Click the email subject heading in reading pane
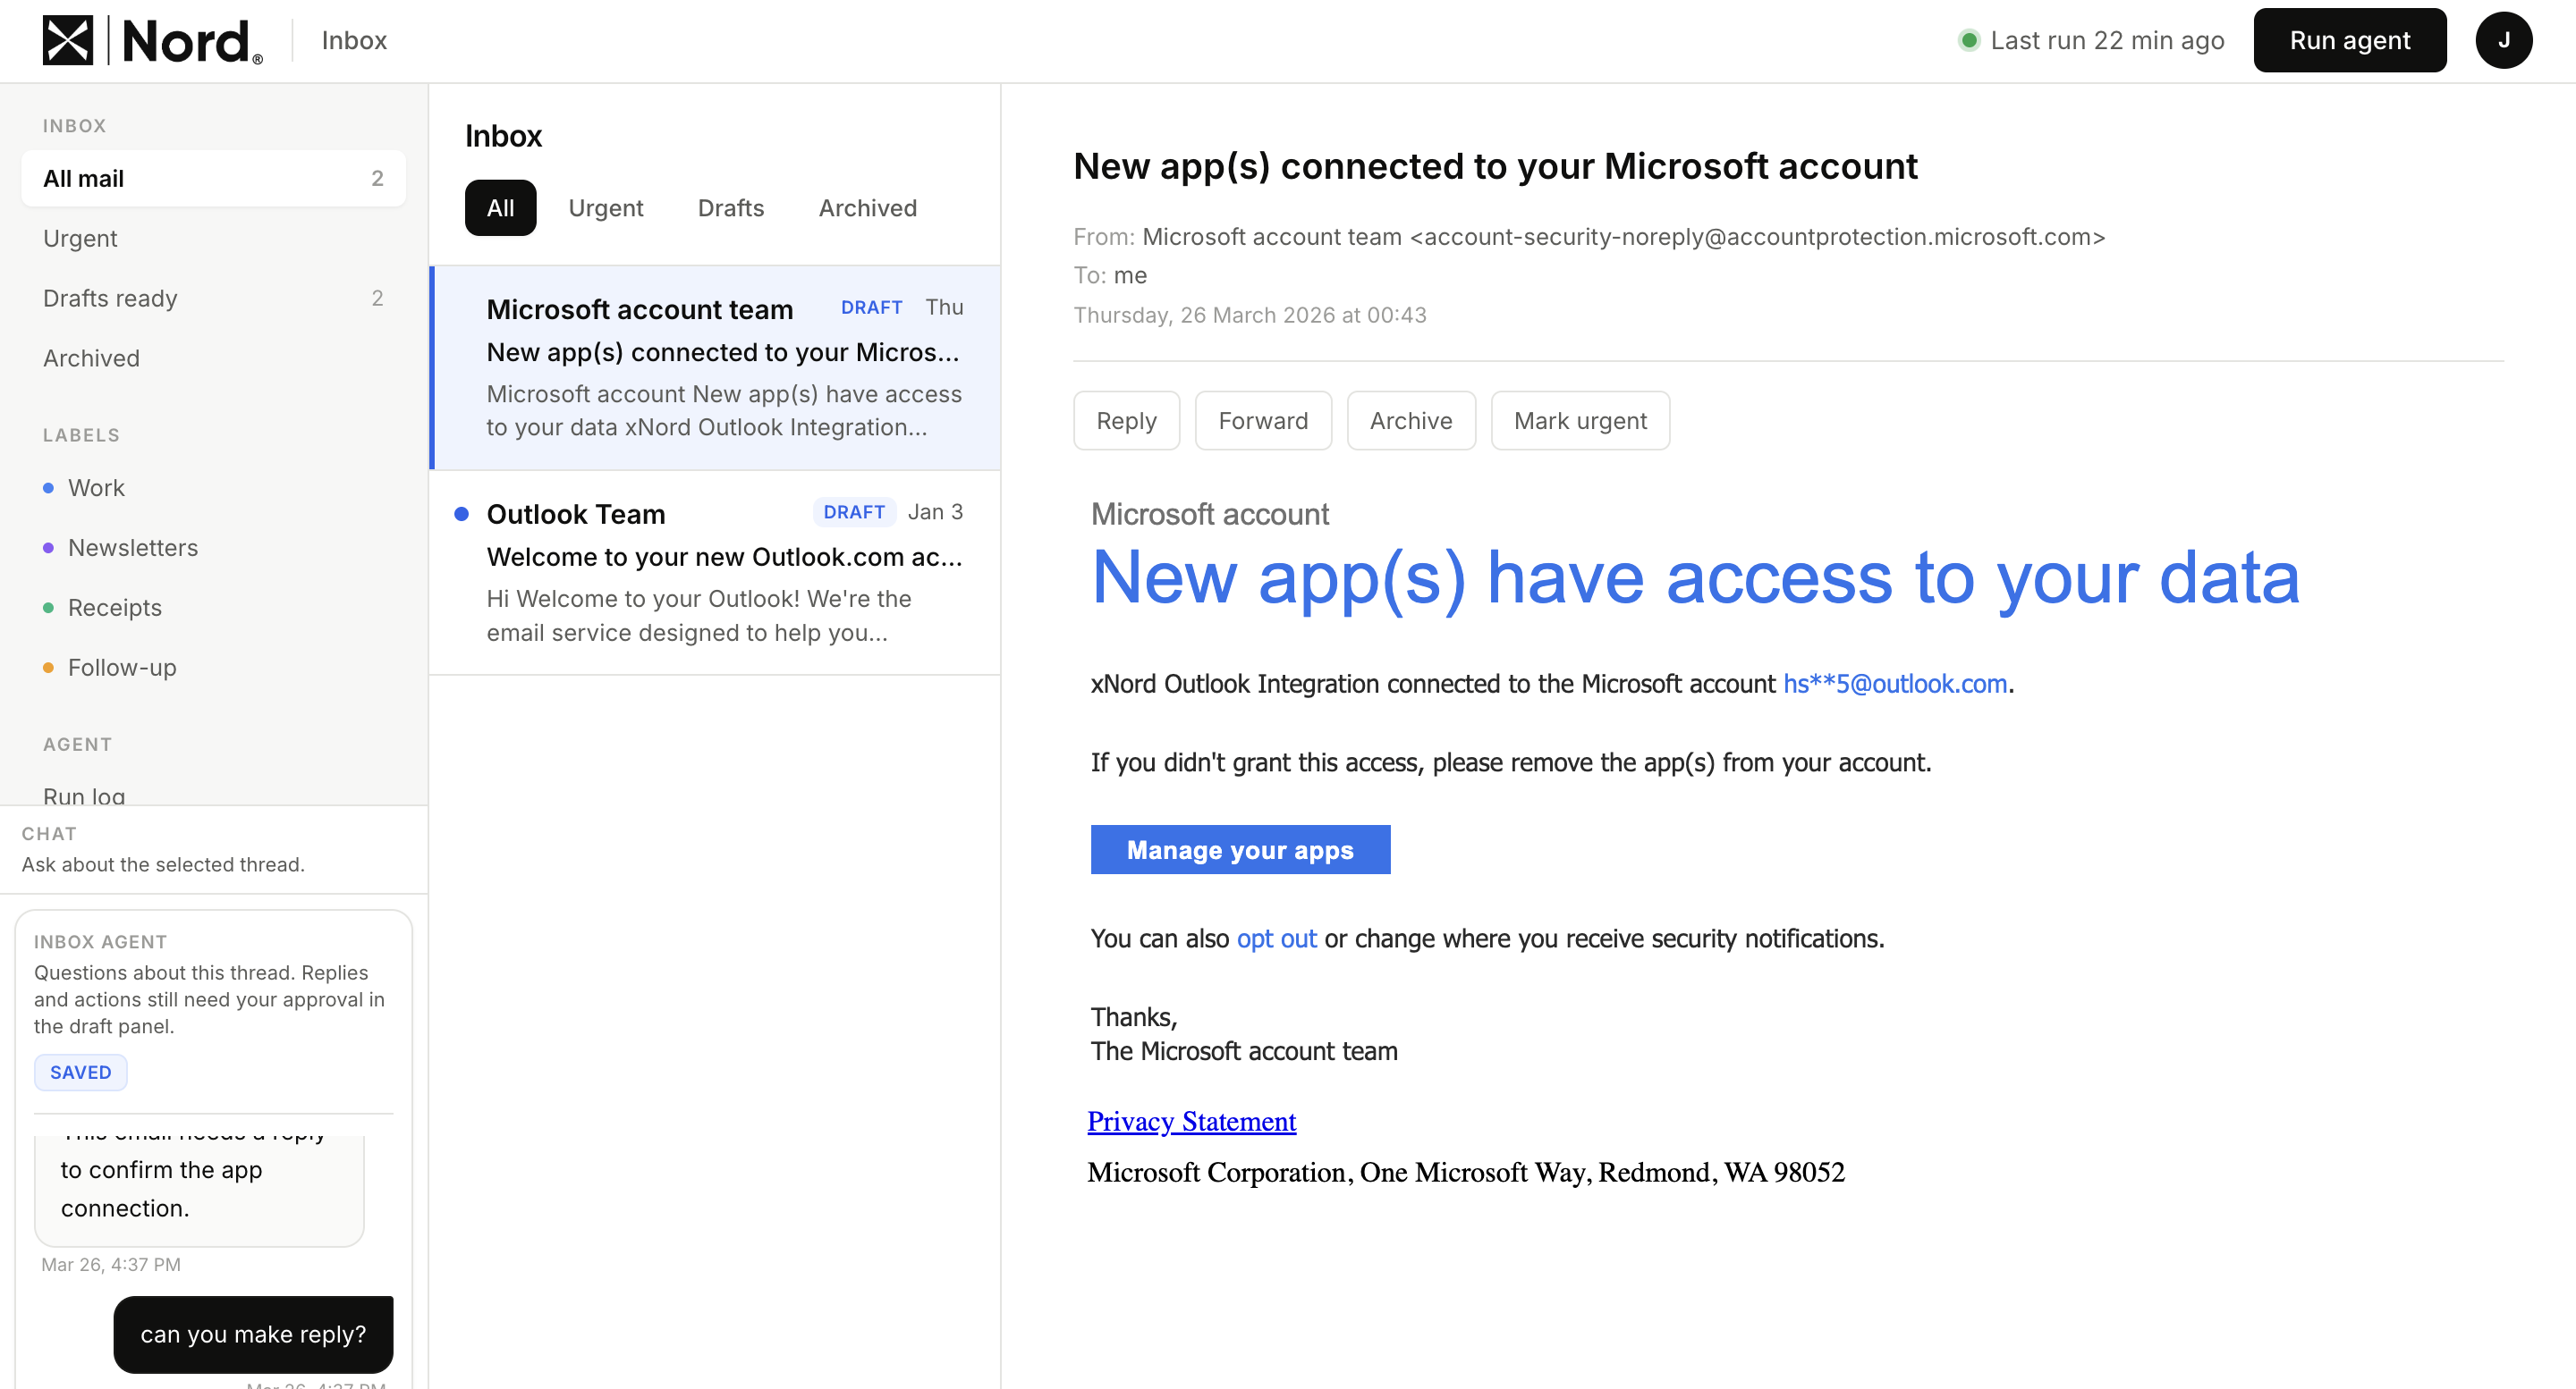 [x=1495, y=166]
